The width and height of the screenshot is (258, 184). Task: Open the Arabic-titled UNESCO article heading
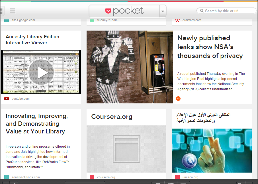(203, 118)
